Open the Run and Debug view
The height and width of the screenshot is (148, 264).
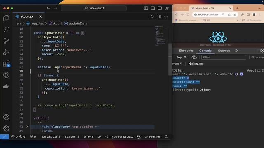tap(6, 52)
